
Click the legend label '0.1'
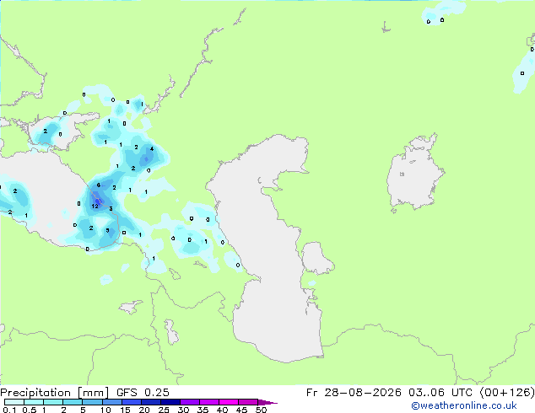[9, 410]
